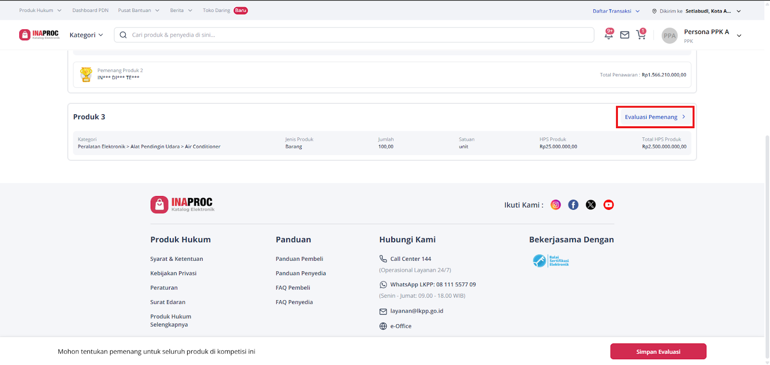Click the Air Conditioner category text
Screen dimensions: 770x365
203,147
